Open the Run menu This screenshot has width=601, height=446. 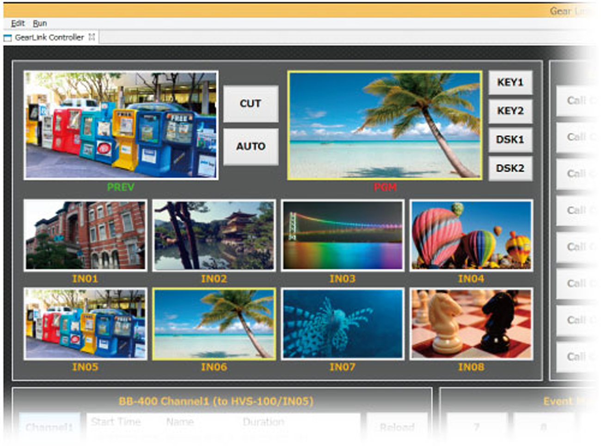pyautogui.click(x=40, y=23)
